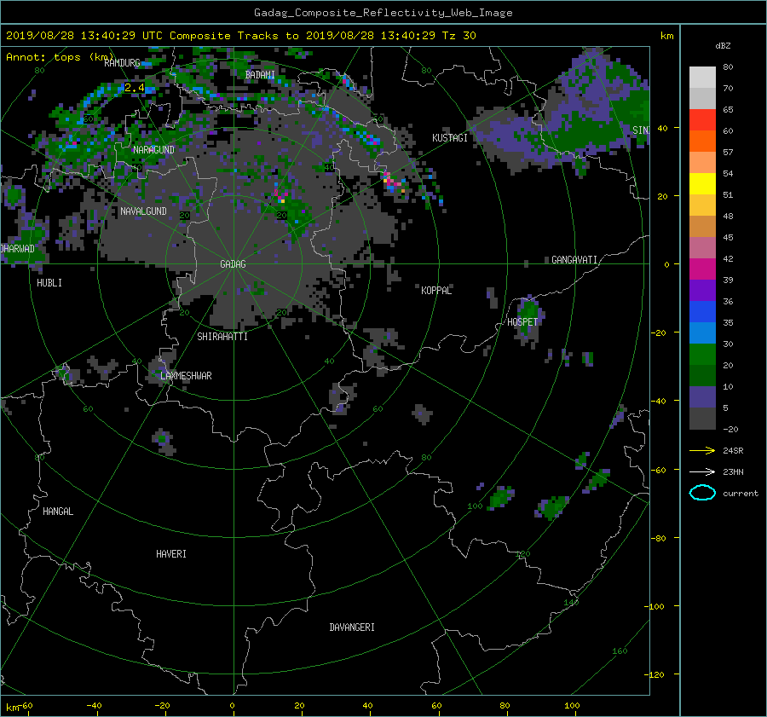Click the magenta 39 dBZ legend swatch
Screen dimensions: 767x717
click(702, 269)
